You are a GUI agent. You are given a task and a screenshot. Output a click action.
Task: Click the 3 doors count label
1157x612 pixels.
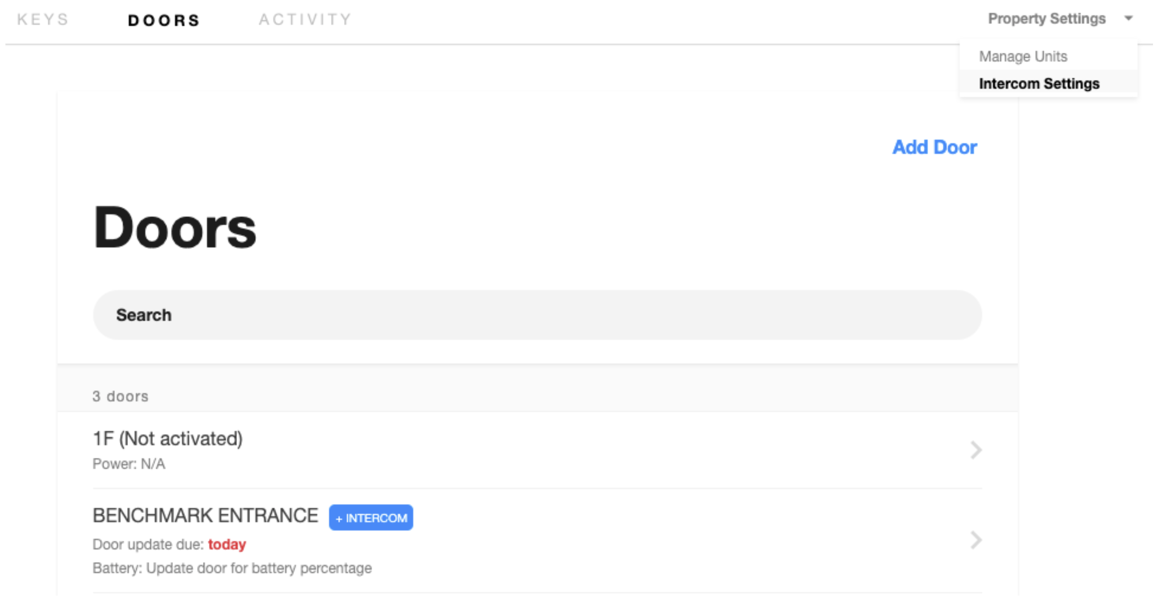120,396
